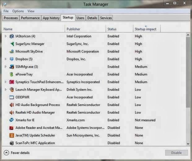This screenshot has height=161, width=192.
Task: Click the Adobe Systems Incorpor... publisher cell
Action: click(85, 128)
